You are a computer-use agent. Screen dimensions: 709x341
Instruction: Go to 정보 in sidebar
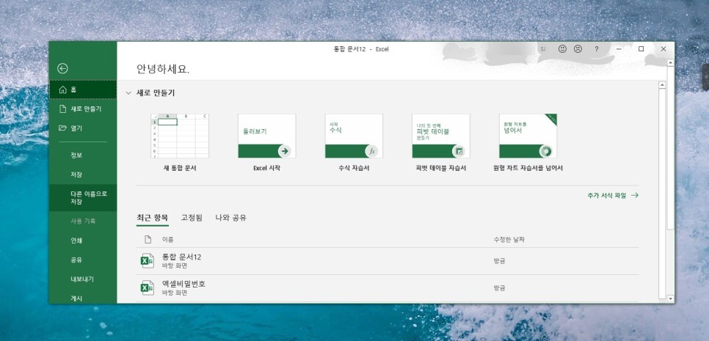point(83,155)
